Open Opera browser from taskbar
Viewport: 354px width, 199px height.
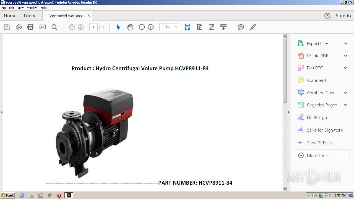point(59,195)
